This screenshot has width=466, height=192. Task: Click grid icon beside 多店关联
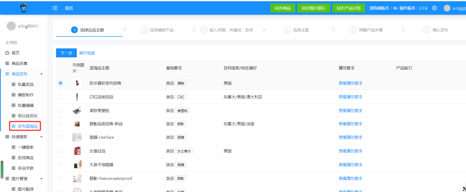point(13,168)
